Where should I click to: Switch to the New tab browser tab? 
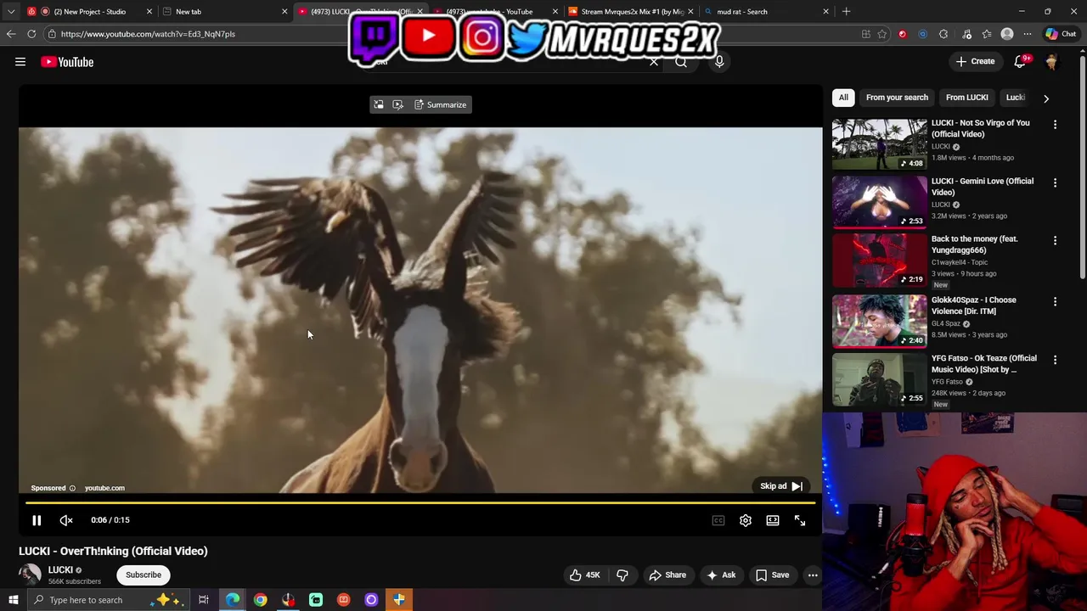pyautogui.click(x=224, y=12)
